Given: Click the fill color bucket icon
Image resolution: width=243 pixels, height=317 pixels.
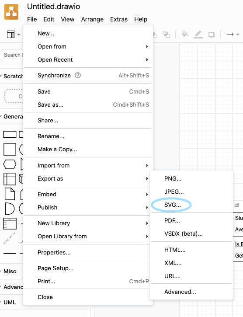Looking at the screenshot, I should (x=185, y=34).
